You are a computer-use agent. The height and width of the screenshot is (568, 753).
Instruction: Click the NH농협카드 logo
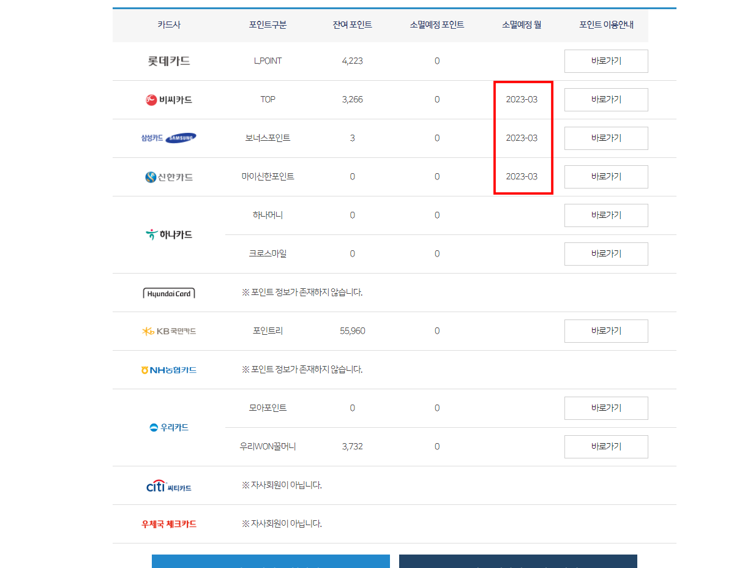[x=169, y=370]
